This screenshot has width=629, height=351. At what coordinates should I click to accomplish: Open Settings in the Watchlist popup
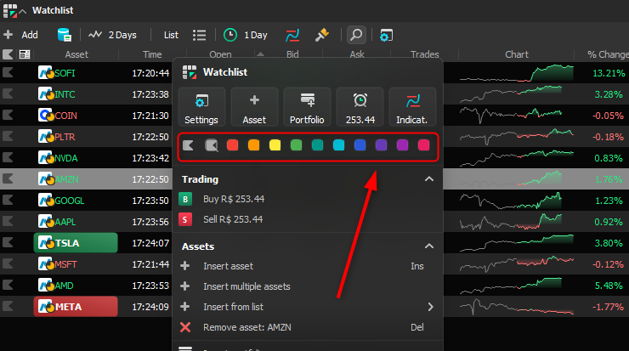201,107
